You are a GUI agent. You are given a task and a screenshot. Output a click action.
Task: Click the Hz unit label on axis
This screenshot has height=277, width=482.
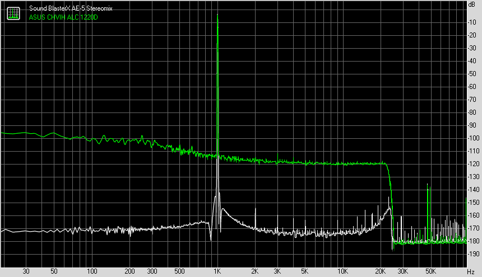click(x=471, y=272)
